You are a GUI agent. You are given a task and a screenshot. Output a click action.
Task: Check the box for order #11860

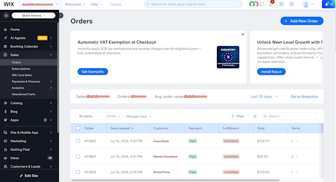[78, 141]
